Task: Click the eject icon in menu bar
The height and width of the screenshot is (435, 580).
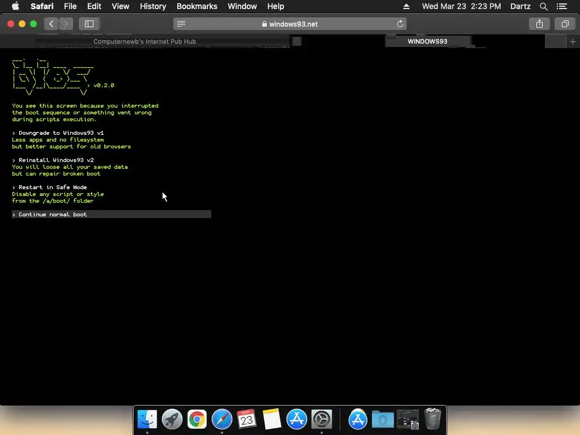Action: click(406, 6)
